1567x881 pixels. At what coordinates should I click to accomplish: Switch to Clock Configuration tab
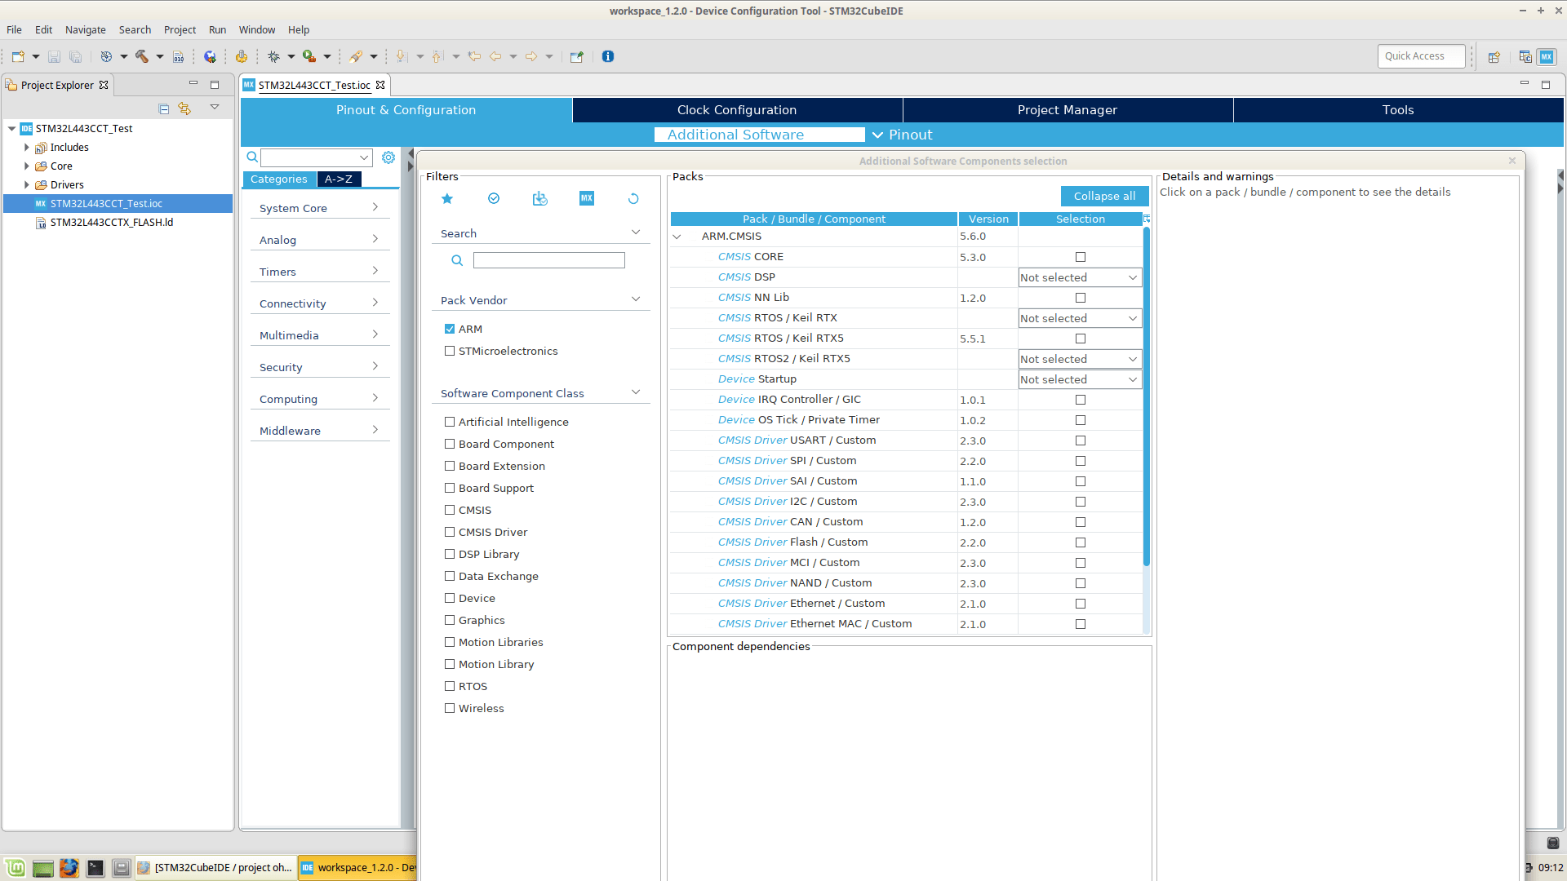pos(737,110)
